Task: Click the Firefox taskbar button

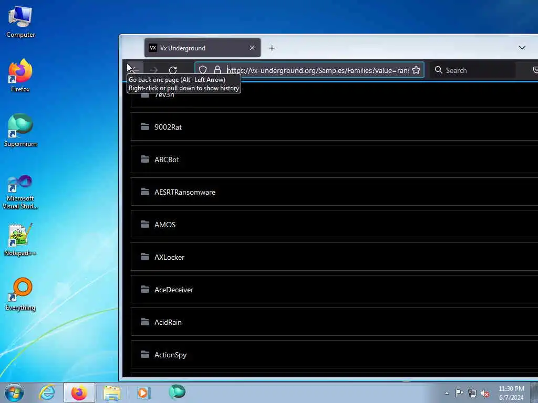Action: click(79, 393)
